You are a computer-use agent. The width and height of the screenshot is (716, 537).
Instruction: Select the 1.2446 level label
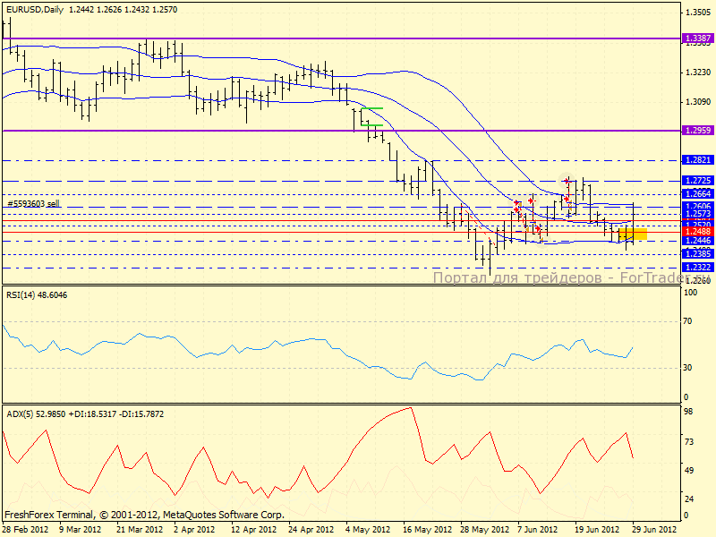point(696,241)
